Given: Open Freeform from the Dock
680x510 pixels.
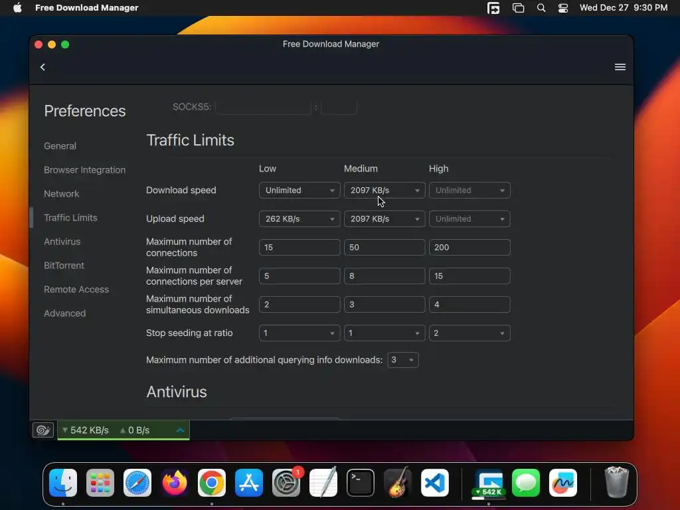Looking at the screenshot, I should coord(563,483).
